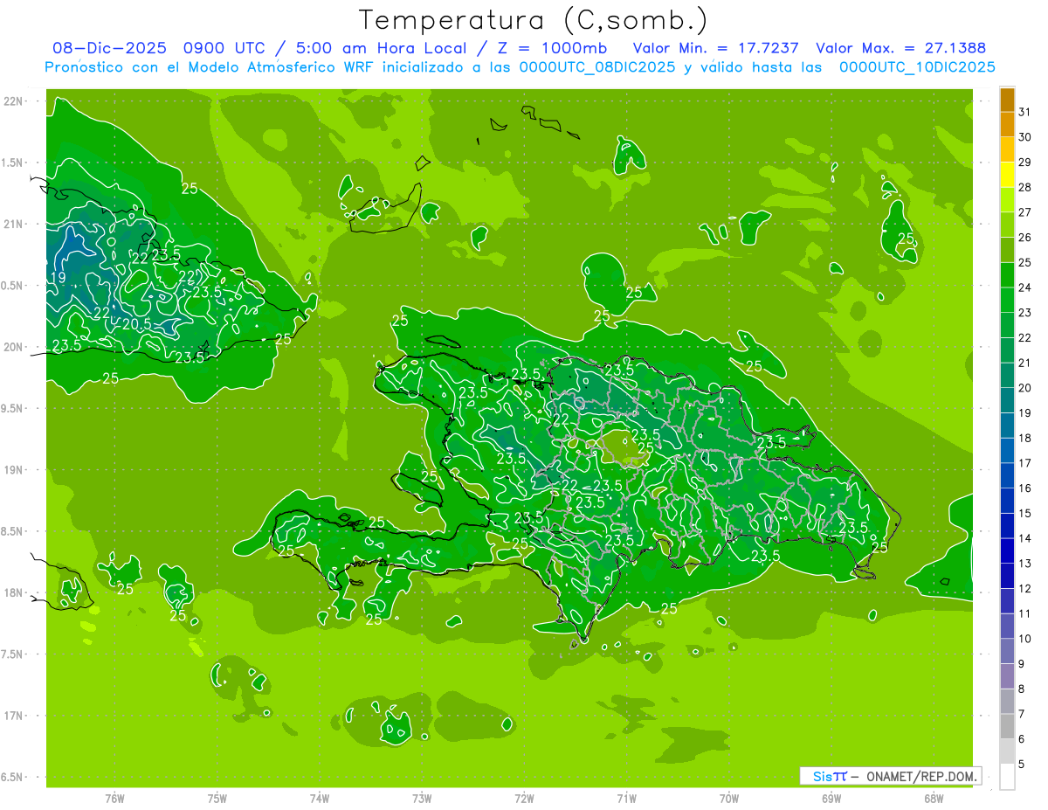1048x810 pixels.
Task: Click the "0900 UTC" time text
Action: pyautogui.click(x=223, y=48)
